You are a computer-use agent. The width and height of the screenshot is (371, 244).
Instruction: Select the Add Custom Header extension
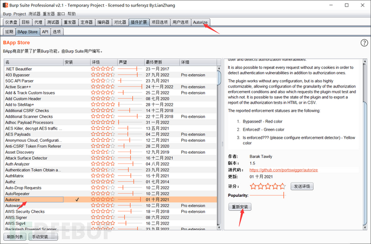click(x=111, y=98)
